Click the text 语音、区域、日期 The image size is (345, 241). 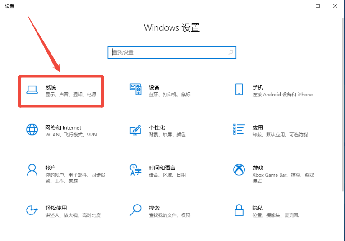(x=167, y=175)
